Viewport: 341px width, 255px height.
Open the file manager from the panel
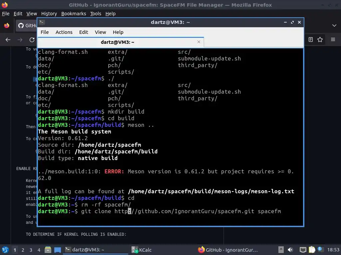[48, 250]
